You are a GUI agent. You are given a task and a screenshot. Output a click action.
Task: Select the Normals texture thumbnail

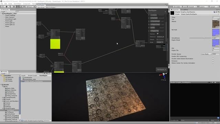click(x=216, y=32)
